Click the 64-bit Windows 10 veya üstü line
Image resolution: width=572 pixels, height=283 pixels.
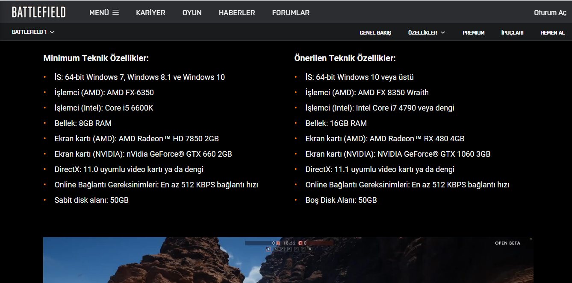[360, 77]
